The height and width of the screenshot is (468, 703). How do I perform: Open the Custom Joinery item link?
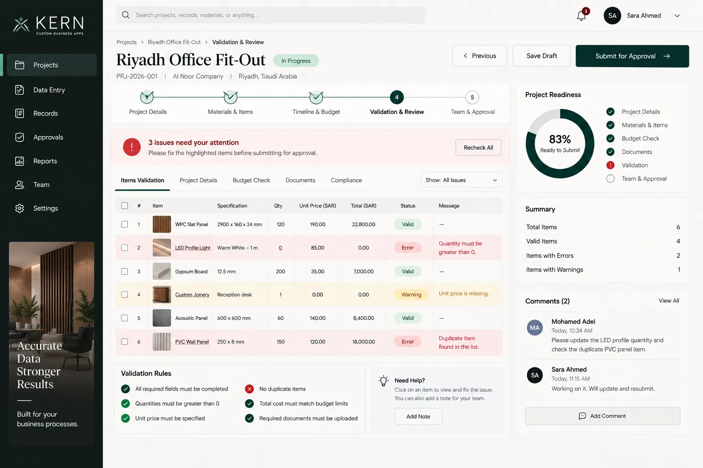click(192, 295)
